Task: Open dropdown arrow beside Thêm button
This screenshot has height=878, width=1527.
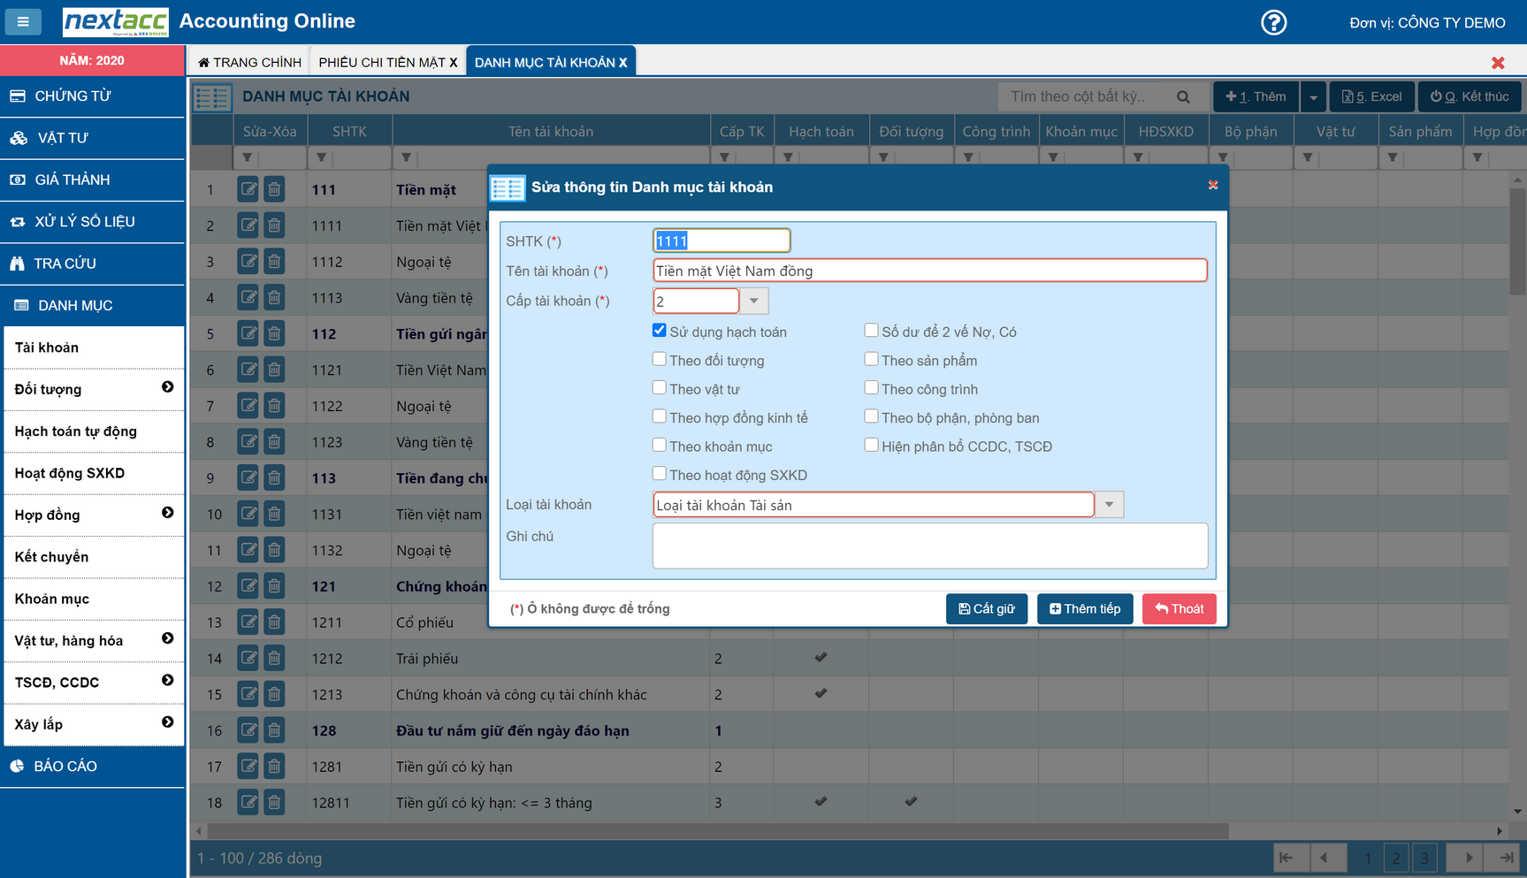Action: 1313,97
